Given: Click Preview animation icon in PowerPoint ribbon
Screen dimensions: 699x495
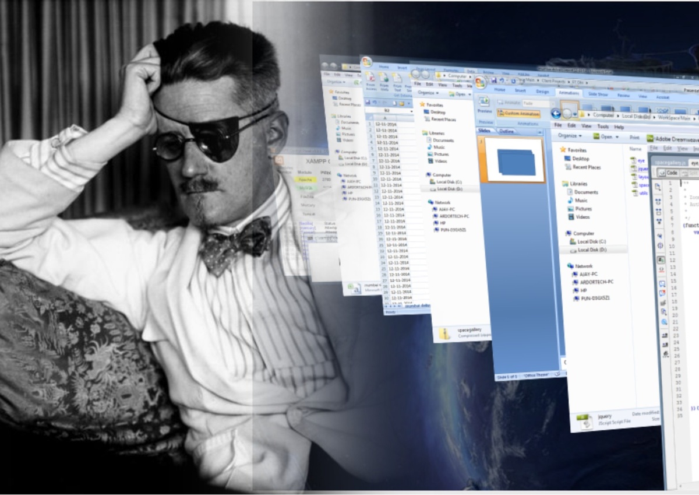Looking at the screenshot, I should click(485, 101).
